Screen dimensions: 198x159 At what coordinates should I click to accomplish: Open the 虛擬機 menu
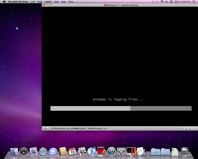tap(48, 2)
